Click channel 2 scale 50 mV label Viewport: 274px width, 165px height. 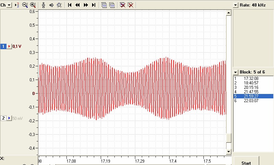(x=17, y=118)
